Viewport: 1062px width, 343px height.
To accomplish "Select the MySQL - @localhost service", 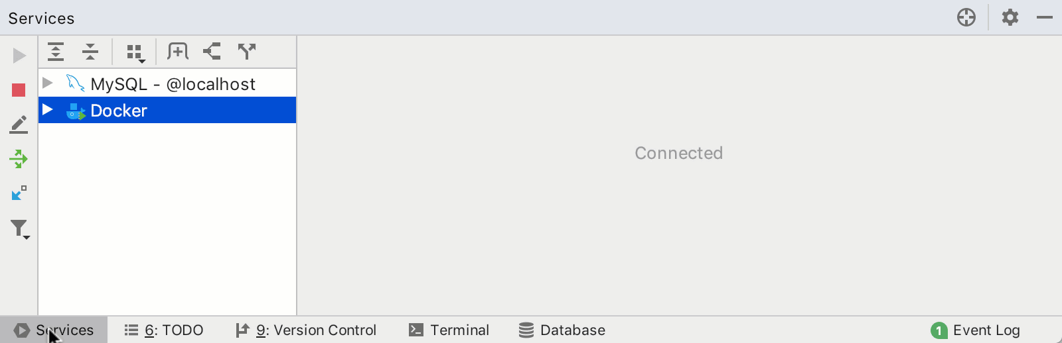I will [173, 84].
